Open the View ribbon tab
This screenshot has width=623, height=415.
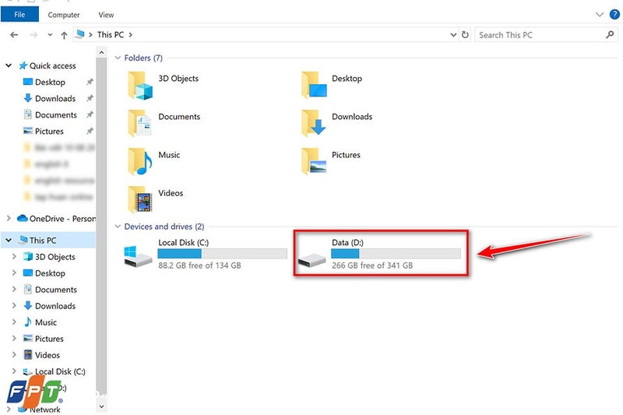(106, 15)
